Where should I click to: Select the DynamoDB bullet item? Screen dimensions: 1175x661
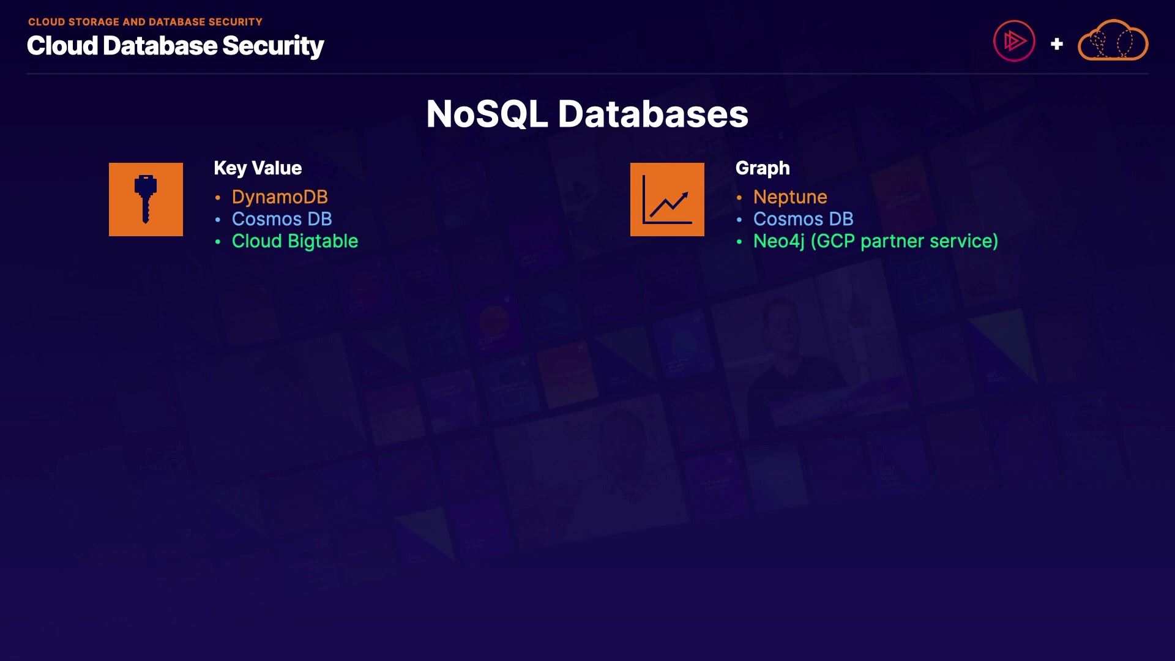point(280,197)
